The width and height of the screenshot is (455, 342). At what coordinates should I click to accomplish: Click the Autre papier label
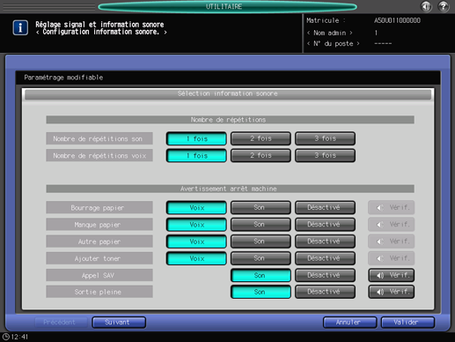pyautogui.click(x=99, y=242)
